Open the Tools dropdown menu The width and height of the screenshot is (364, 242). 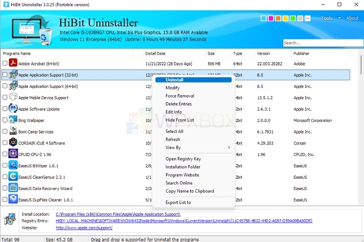tap(331, 18)
